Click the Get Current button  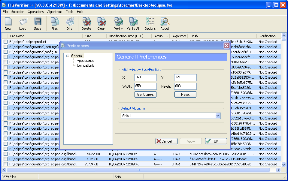click(x=145, y=95)
